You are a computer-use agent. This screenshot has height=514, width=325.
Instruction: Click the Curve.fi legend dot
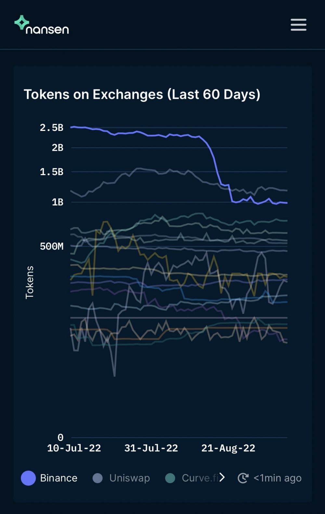[x=170, y=478]
